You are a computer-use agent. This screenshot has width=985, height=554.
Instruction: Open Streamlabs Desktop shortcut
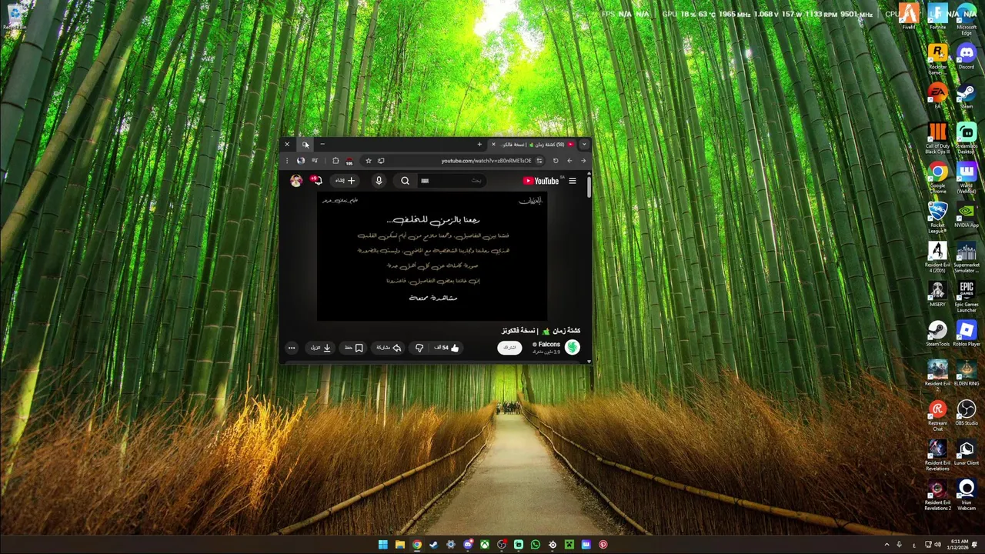967,138
